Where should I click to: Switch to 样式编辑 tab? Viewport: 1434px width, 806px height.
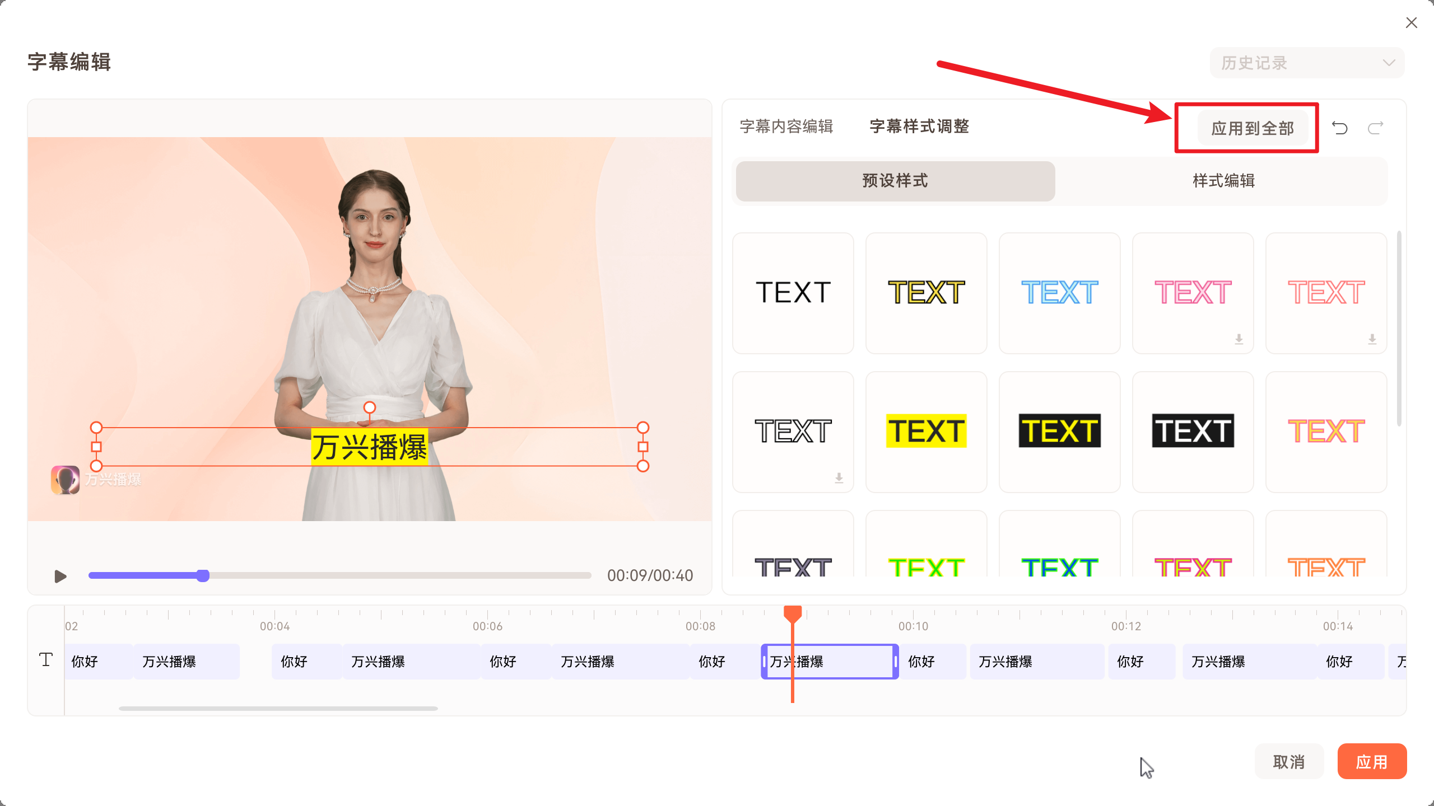pyautogui.click(x=1223, y=181)
